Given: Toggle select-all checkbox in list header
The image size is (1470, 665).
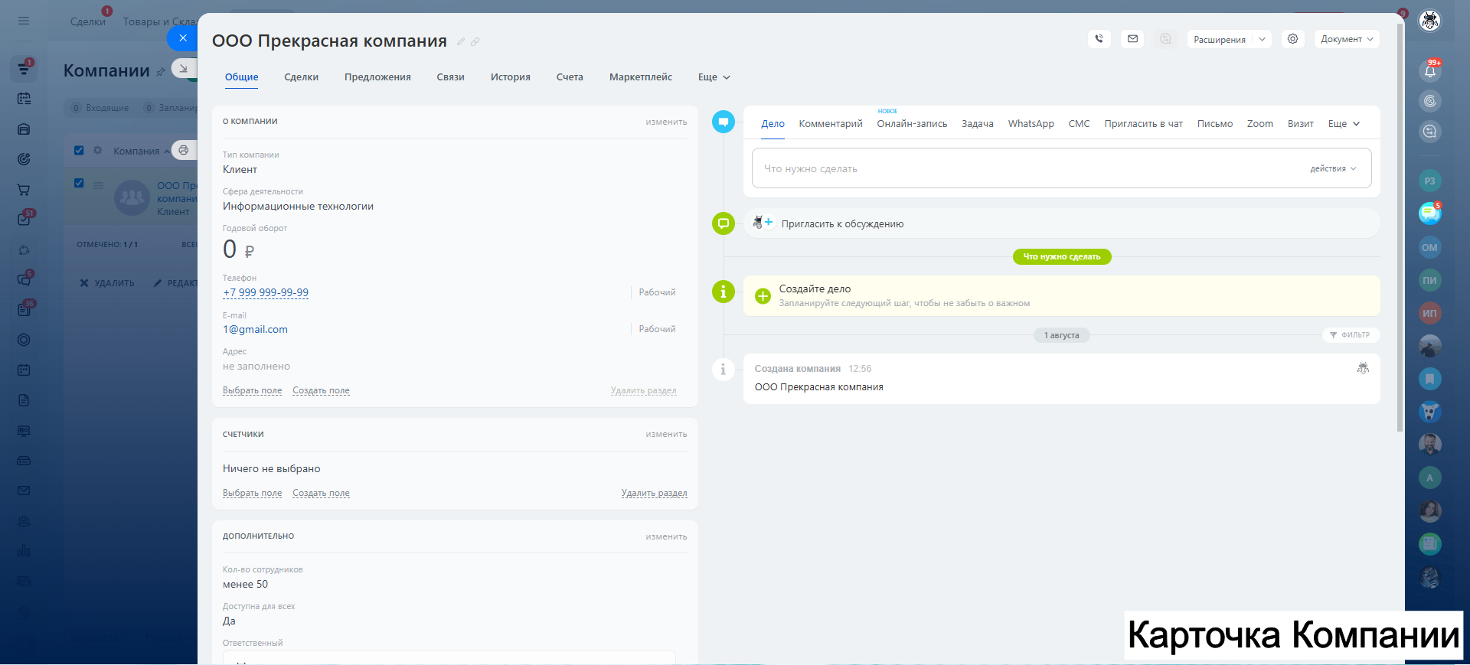Looking at the screenshot, I should pyautogui.click(x=79, y=150).
